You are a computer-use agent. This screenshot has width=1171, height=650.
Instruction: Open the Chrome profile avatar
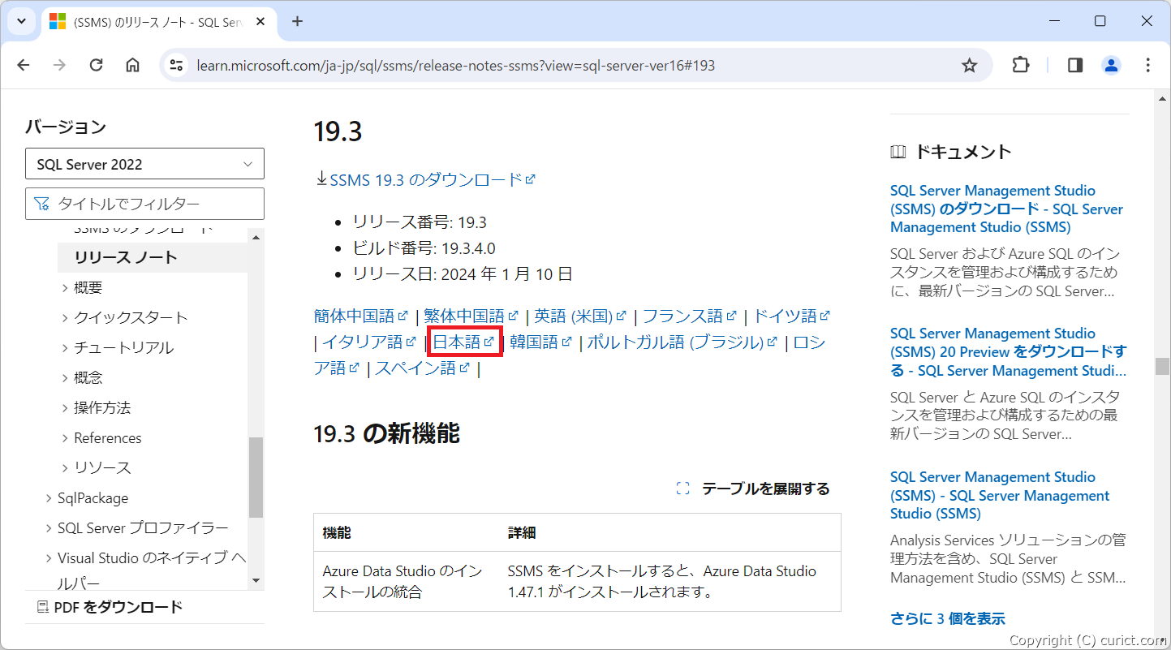tap(1111, 66)
